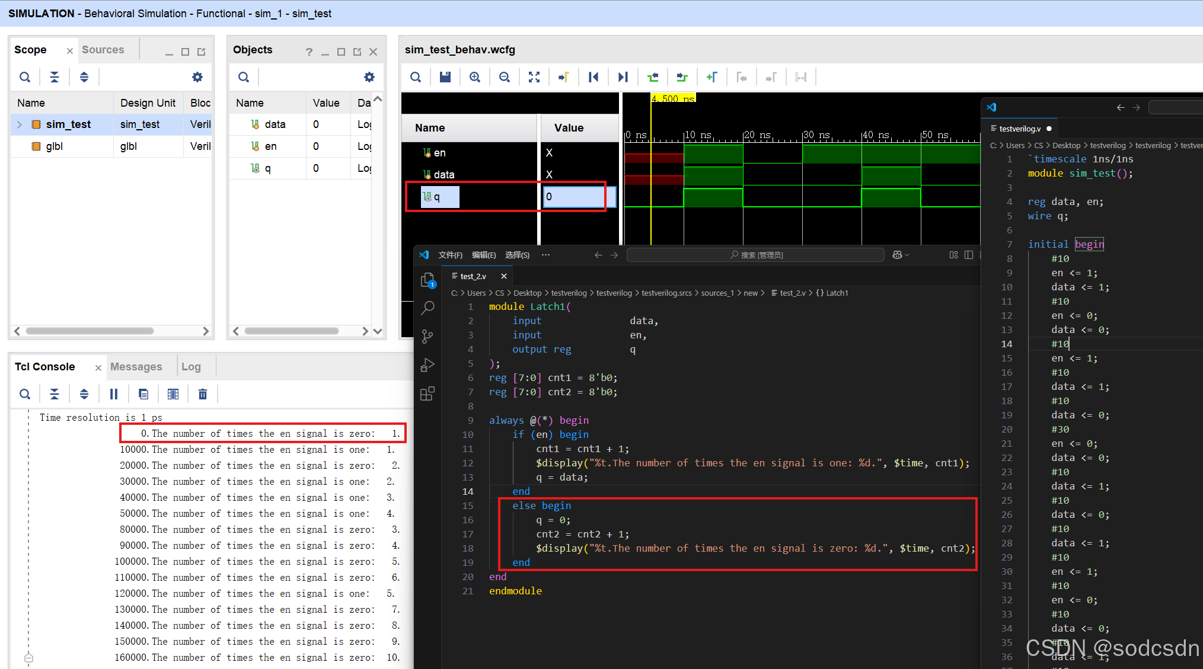Open the 文件(F) menu in VS Code

point(450,255)
